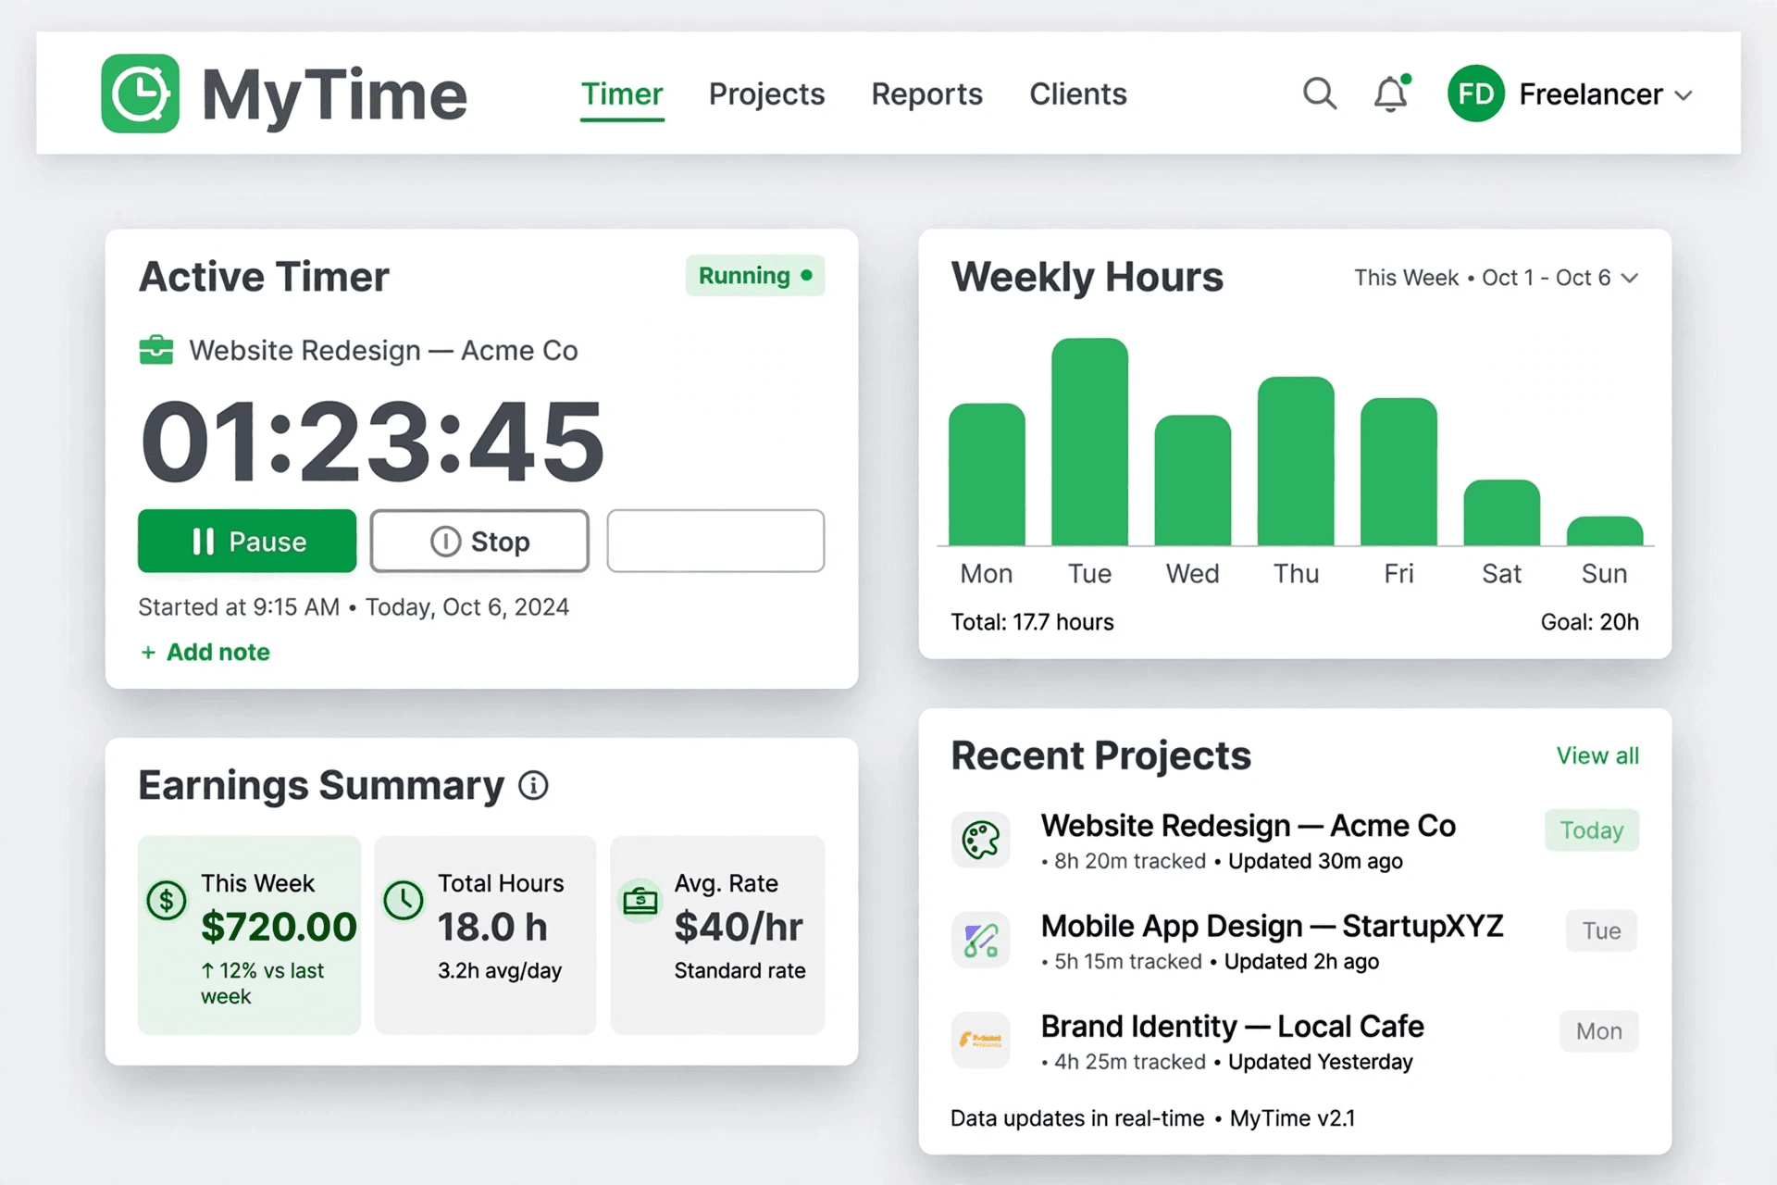Viewport: 1777px width, 1185px height.
Task: Open notifications via the bell icon
Action: pos(1391,94)
